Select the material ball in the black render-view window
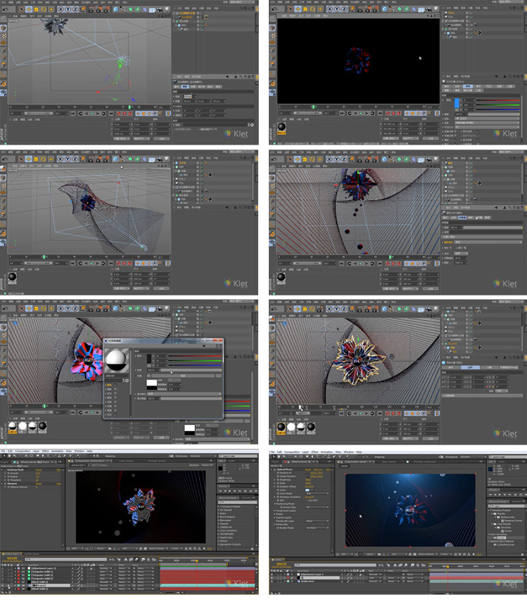527x604 pixels. (282, 127)
